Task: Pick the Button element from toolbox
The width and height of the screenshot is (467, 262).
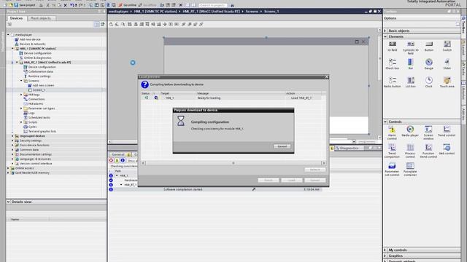Action: click(429, 47)
